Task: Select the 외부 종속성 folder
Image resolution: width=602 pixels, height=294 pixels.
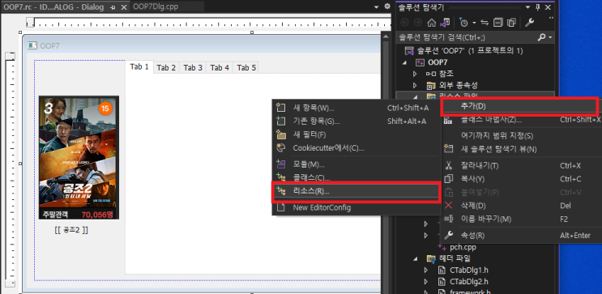Action: click(458, 85)
